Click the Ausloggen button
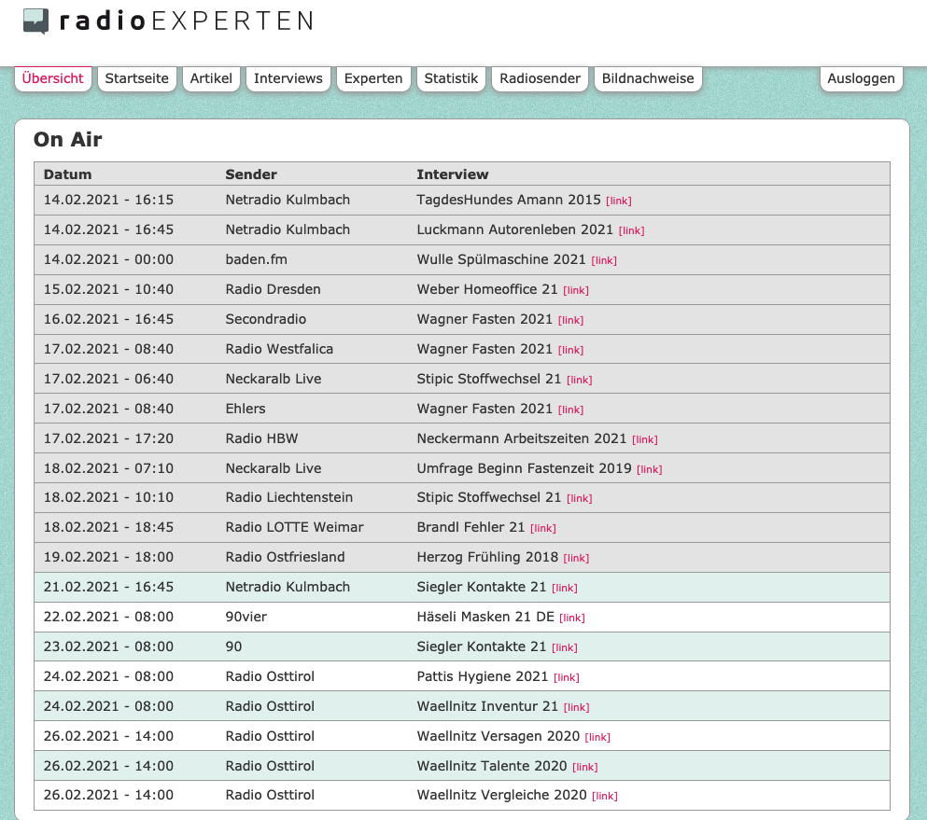 click(861, 78)
